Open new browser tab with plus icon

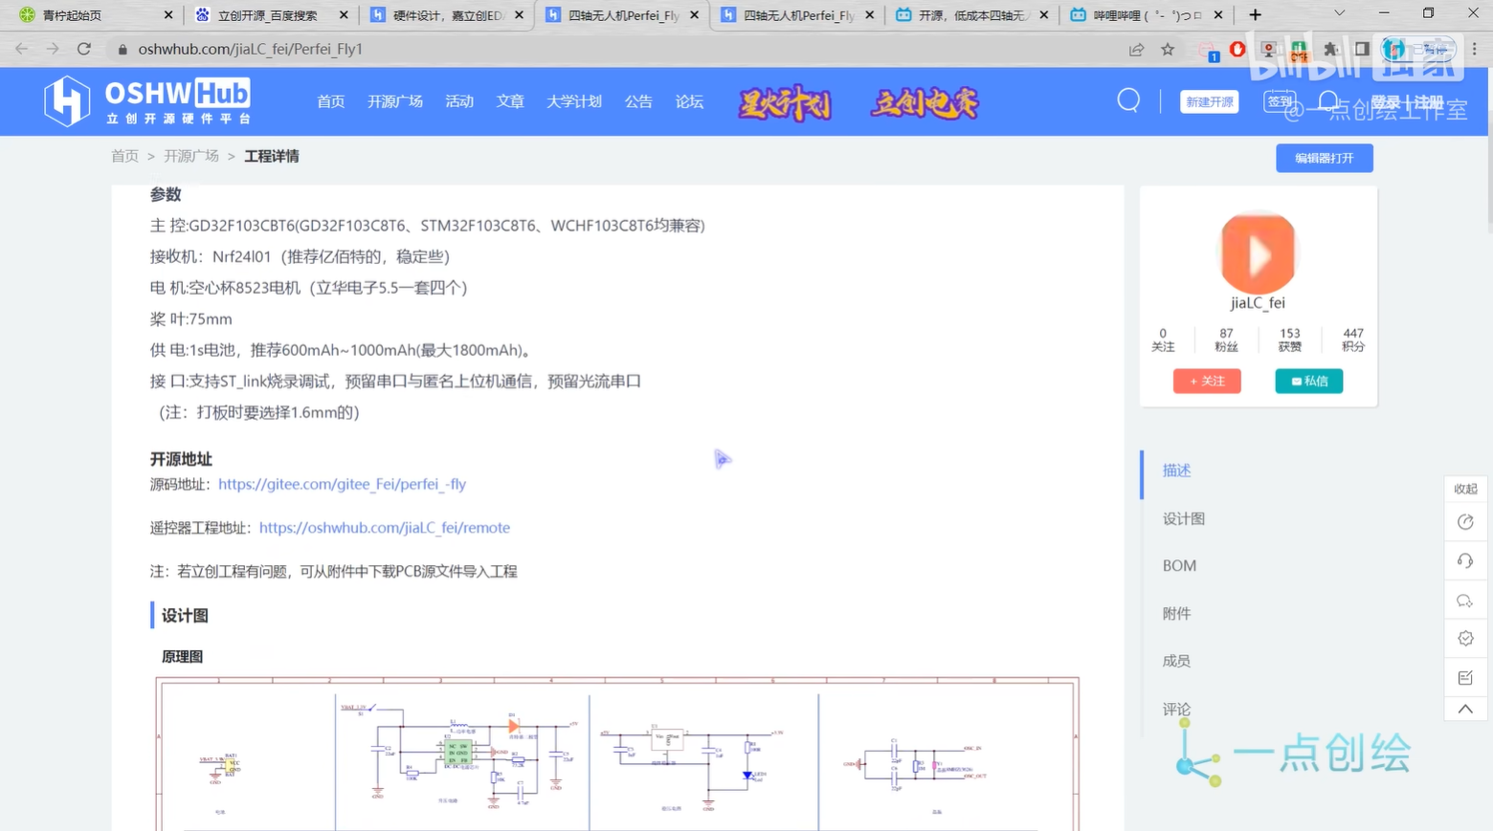point(1255,14)
